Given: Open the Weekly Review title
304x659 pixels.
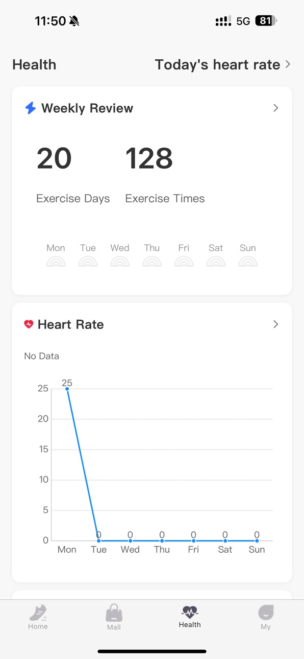Looking at the screenshot, I should [87, 108].
